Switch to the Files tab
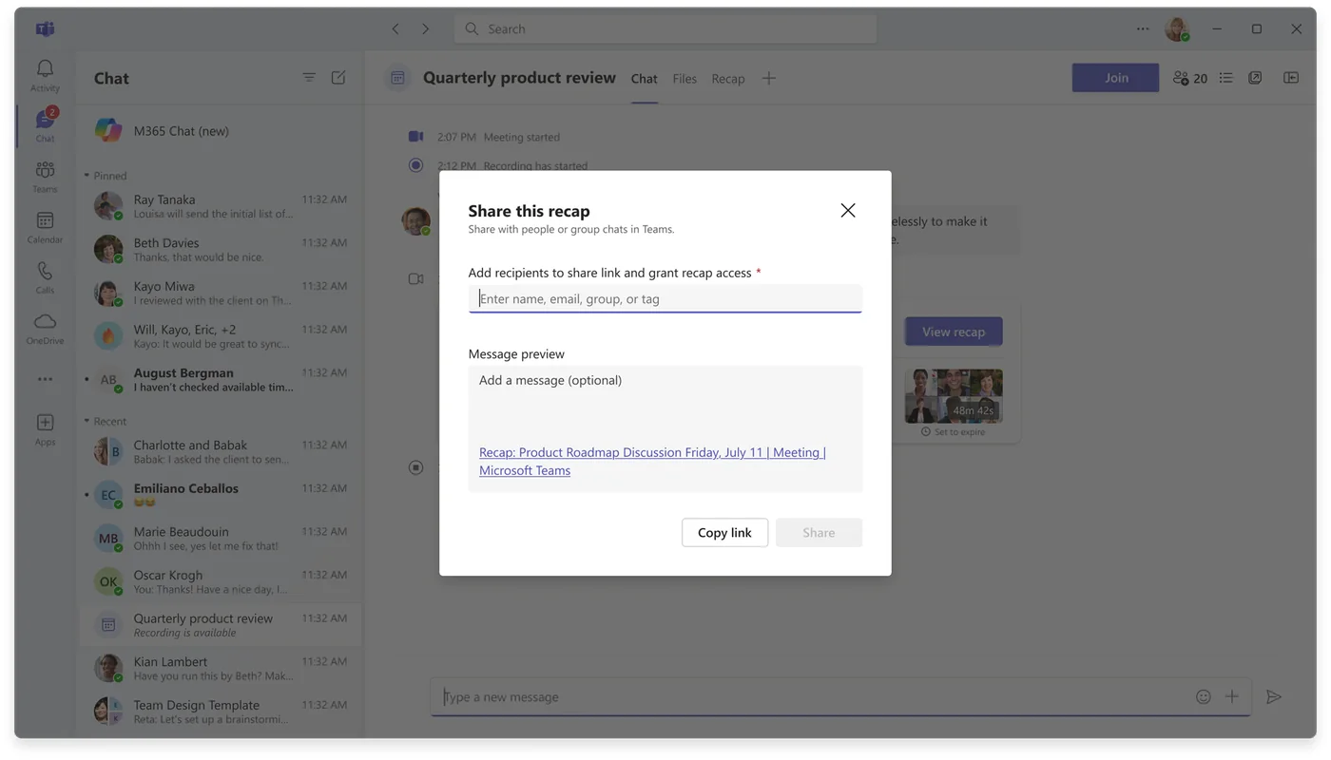The height and width of the screenshot is (760, 1331). pyautogui.click(x=685, y=79)
